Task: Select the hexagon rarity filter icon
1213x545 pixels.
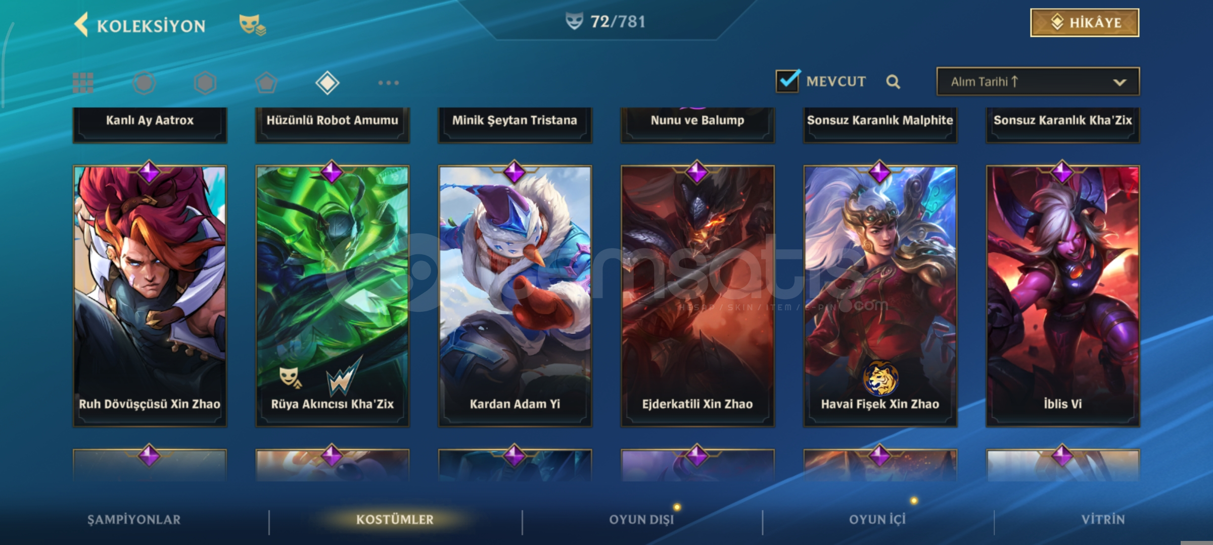Action: pyautogui.click(x=205, y=83)
